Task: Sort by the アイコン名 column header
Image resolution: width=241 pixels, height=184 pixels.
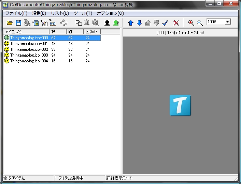Action: pos(26,32)
